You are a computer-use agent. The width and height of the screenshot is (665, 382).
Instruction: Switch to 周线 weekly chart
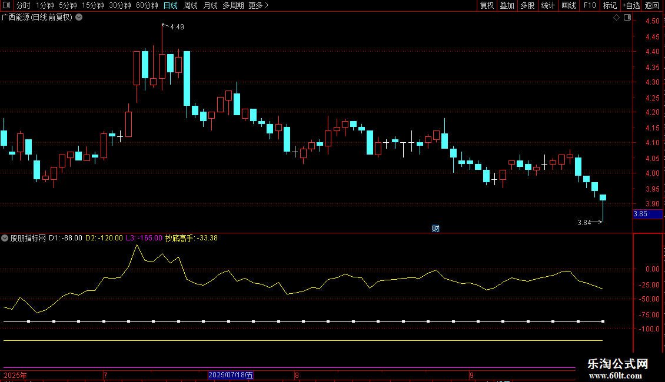pos(191,5)
